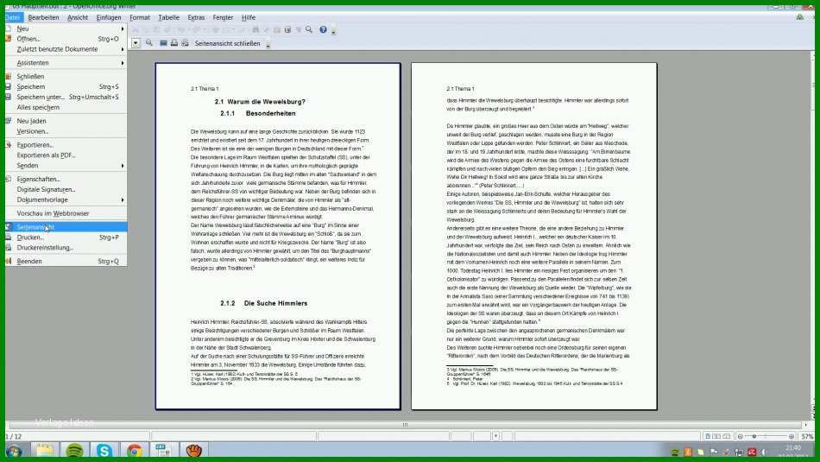Expand Zuletzt benutzte Dokumente submenu
The width and height of the screenshot is (820, 462).
[123, 49]
